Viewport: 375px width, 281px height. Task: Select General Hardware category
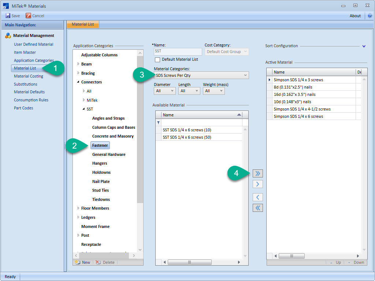[x=109, y=155]
